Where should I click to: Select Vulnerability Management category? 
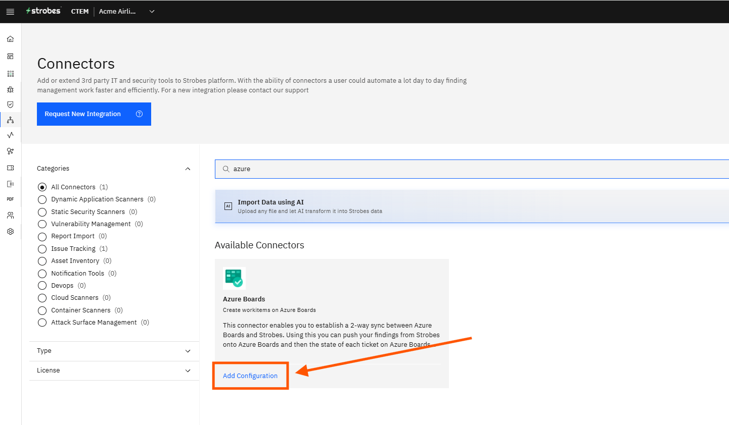point(42,224)
